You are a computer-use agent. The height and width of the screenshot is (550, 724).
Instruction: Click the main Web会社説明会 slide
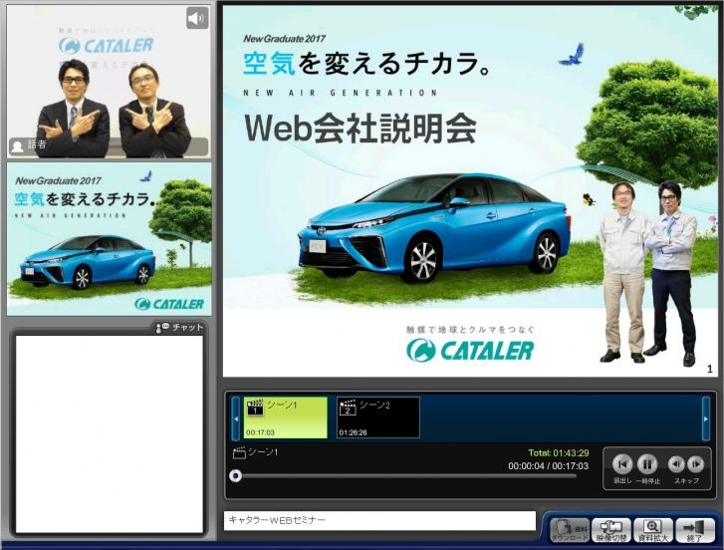click(x=470, y=191)
